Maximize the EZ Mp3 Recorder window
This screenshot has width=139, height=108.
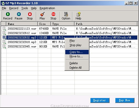[x=131, y=3]
